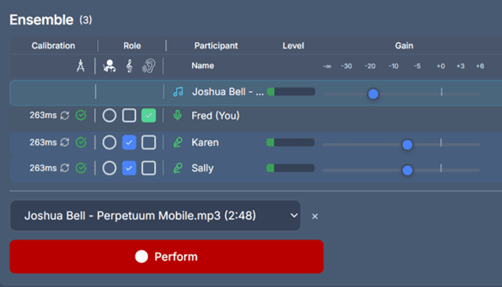This screenshot has width=502, height=287.
Task: Click Fred's green calibration check icon
Action: pyautogui.click(x=81, y=115)
